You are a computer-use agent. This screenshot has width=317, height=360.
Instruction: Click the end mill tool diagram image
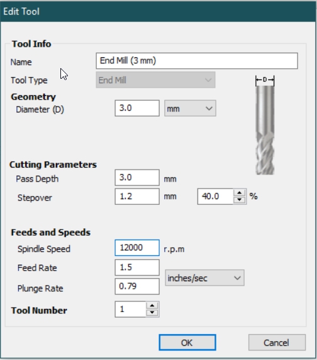265,125
